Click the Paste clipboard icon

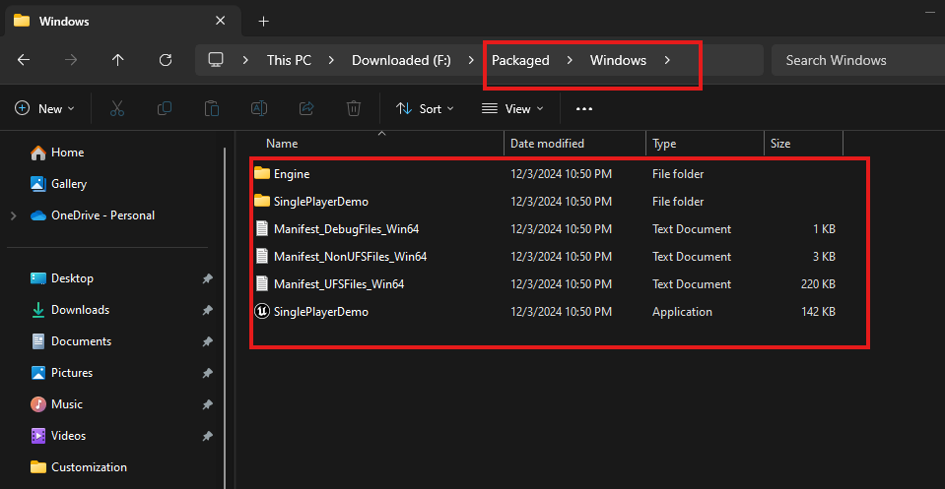click(211, 108)
